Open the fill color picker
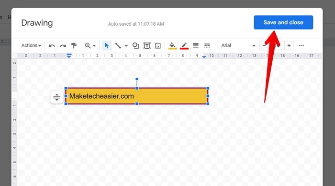Screen dimensions: 335x186 click(173, 46)
